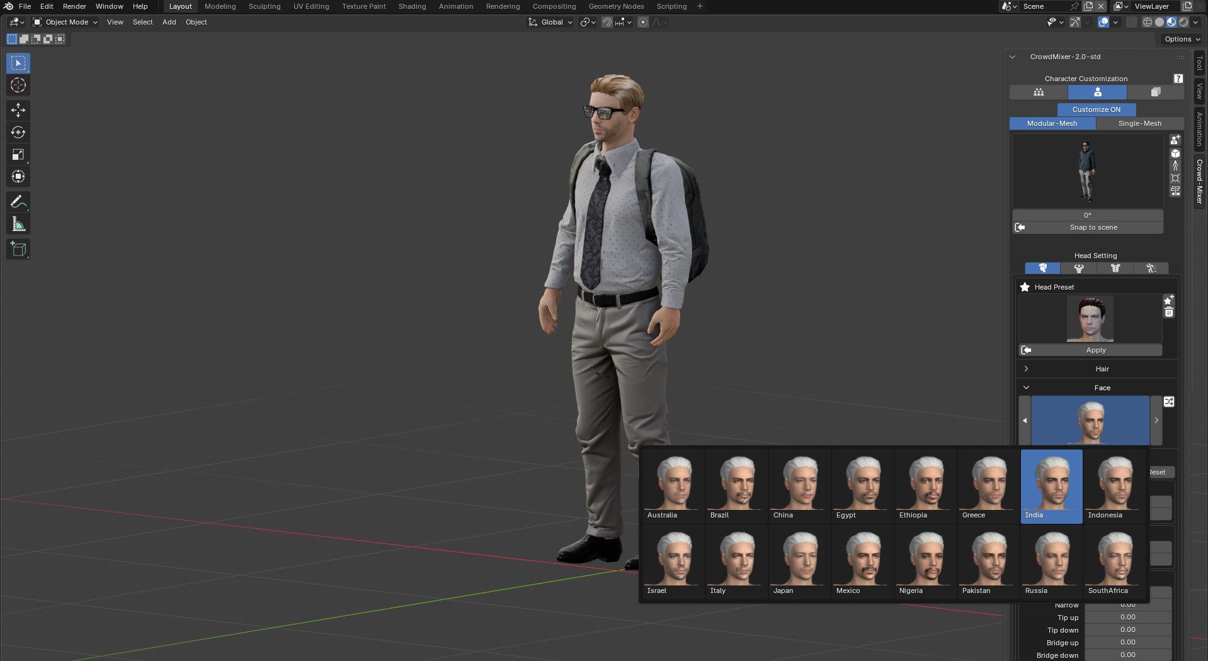Click the add character icon beside preview

[1175, 140]
